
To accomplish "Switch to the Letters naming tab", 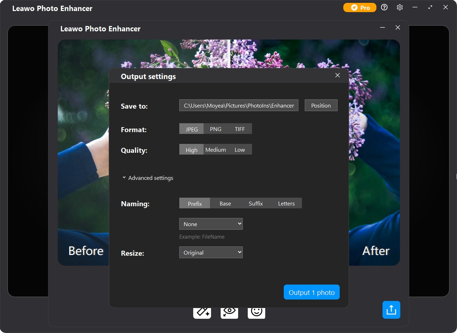I will pyautogui.click(x=287, y=203).
